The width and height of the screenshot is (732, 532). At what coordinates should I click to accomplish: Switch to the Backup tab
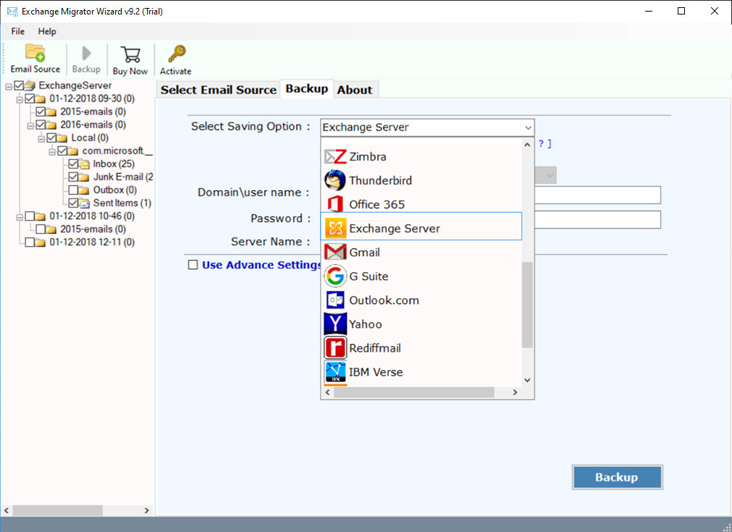pos(307,88)
